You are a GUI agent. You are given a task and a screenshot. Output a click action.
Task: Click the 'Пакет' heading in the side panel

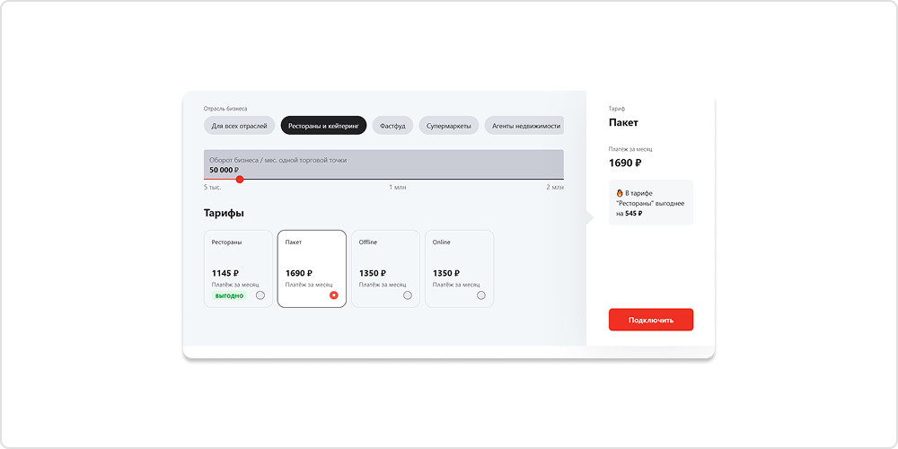point(623,122)
